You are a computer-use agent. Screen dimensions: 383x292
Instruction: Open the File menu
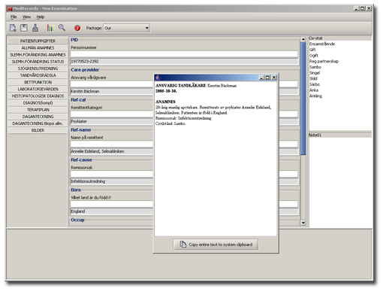14,17
